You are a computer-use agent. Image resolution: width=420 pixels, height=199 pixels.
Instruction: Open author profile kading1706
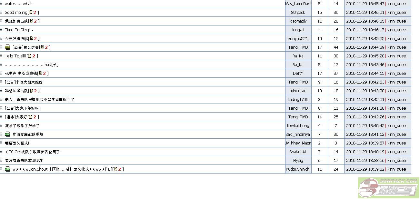point(298,100)
